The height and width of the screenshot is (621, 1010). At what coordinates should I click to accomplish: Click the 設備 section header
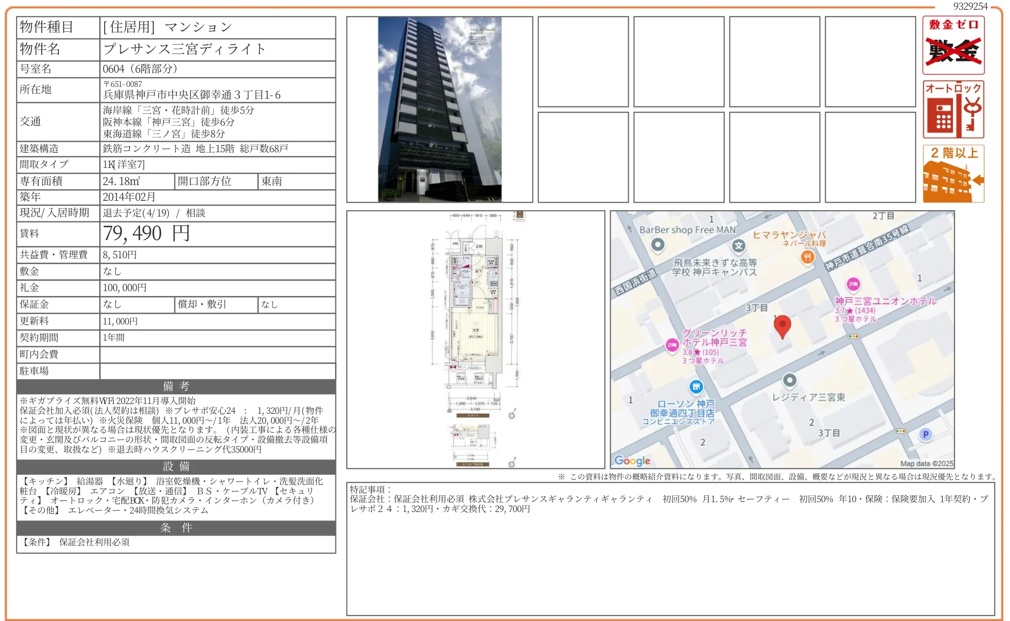(x=176, y=466)
